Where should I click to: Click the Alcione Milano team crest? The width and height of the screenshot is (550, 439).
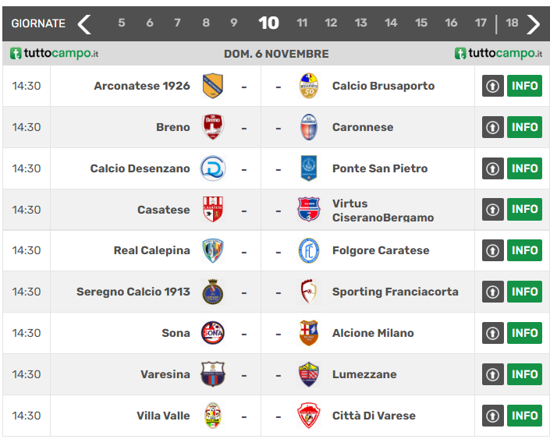pos(309,333)
